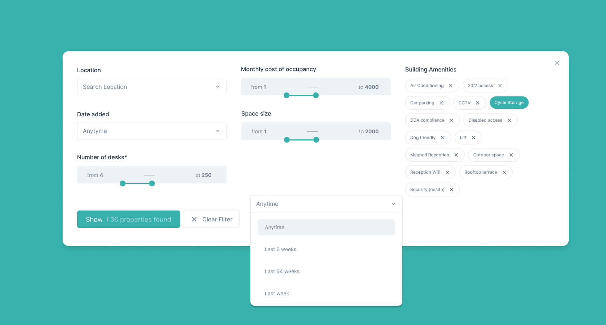Remove the Manned Reception tag
This screenshot has height=325, width=606.
point(456,155)
